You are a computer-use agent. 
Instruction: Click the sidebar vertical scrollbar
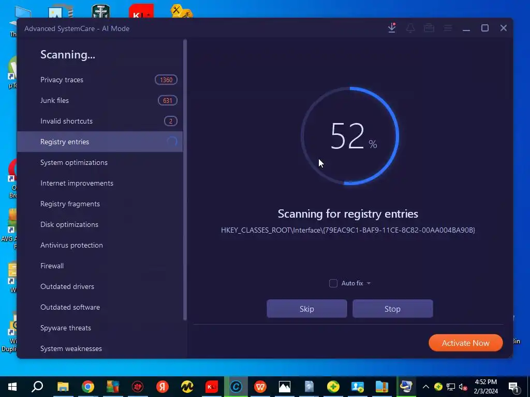click(x=185, y=179)
